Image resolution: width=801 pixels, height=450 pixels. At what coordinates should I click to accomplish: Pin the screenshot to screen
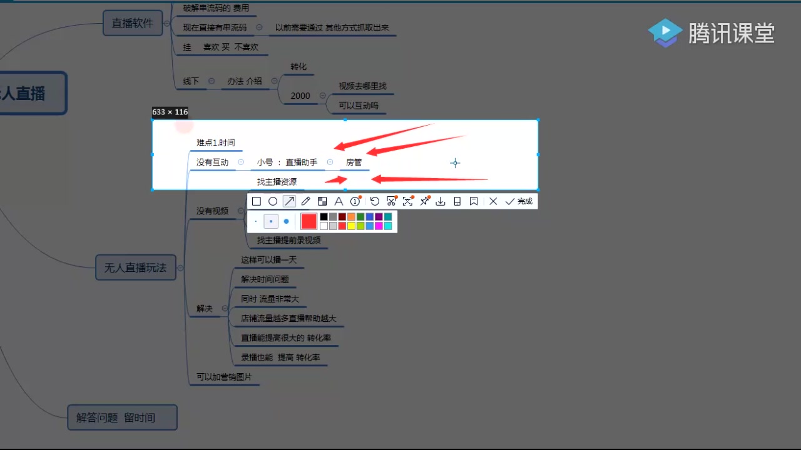click(425, 201)
